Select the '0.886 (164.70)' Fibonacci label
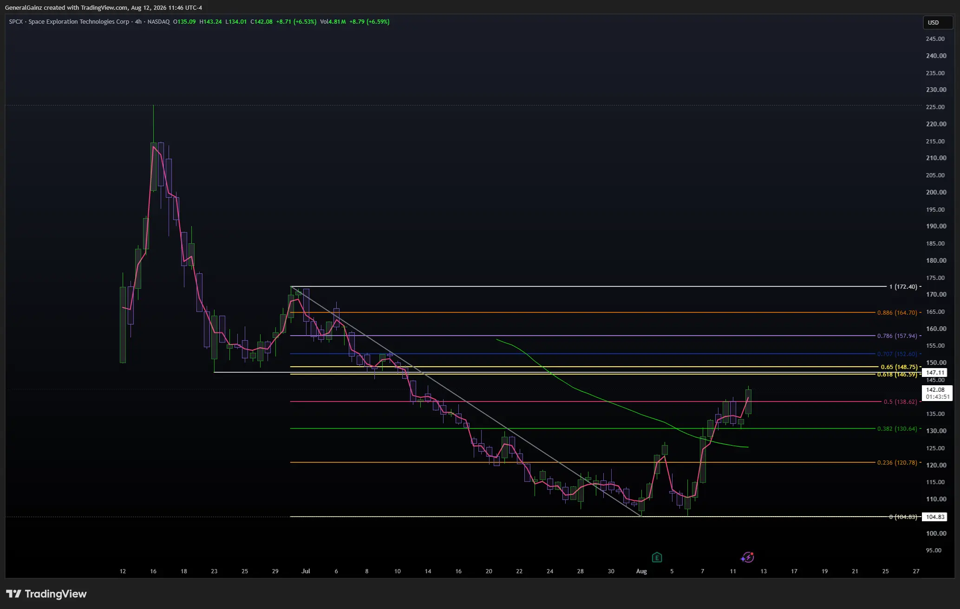 click(x=897, y=313)
